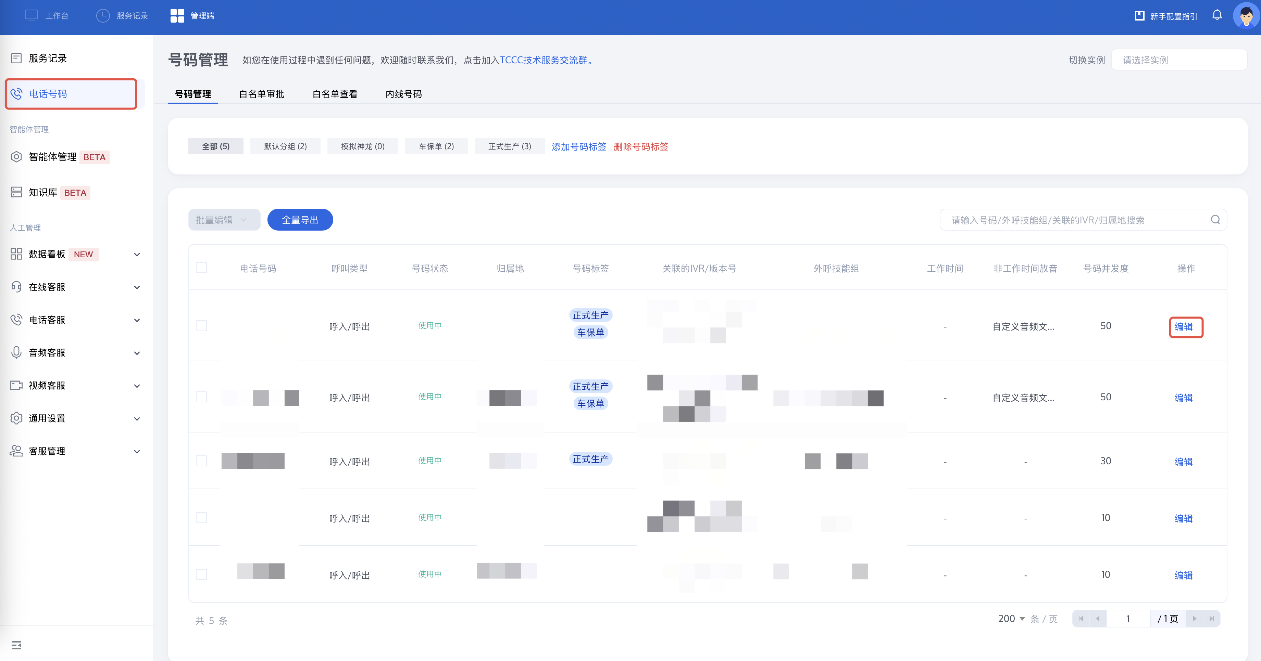Open 知识库 in the sidebar
This screenshot has width=1261, height=661.
pos(43,192)
